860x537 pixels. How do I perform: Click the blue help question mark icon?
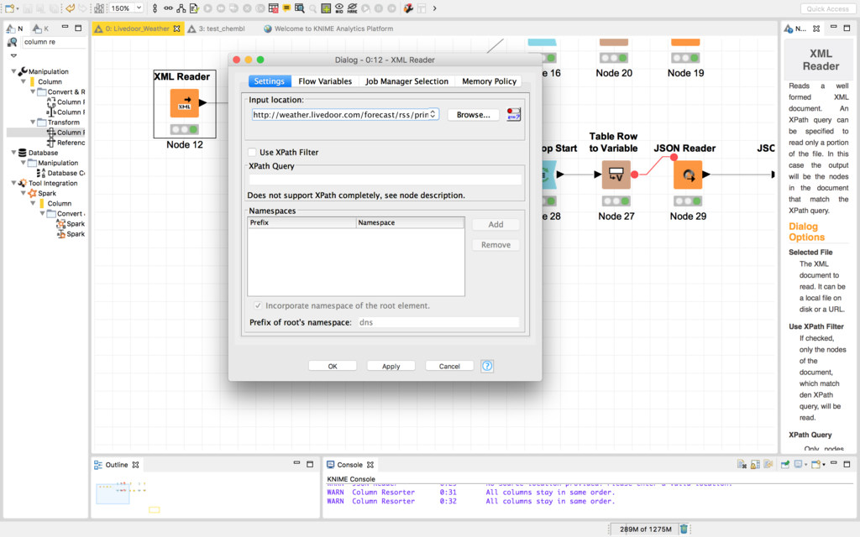(487, 366)
